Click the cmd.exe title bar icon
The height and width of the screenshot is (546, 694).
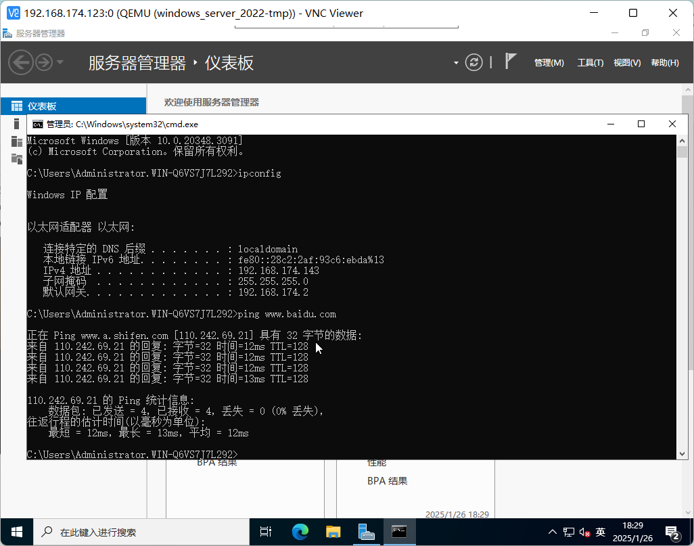point(38,124)
